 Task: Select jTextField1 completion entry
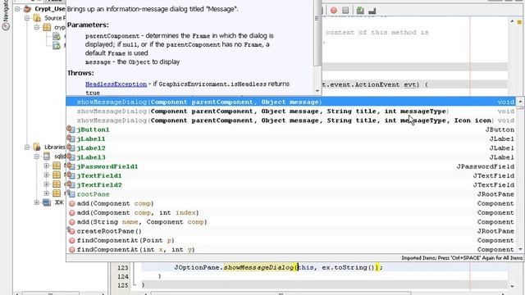290,175
